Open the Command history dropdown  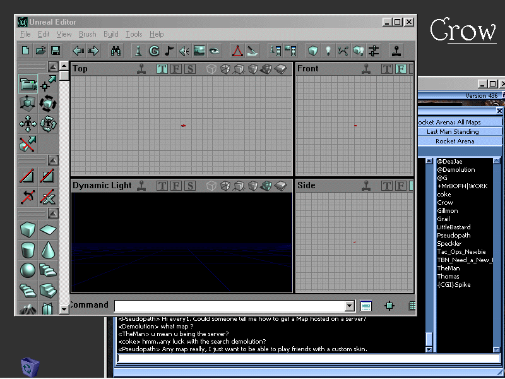350,306
